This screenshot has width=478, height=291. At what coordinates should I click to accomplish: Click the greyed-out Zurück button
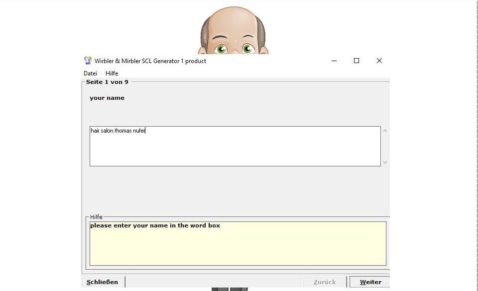click(x=325, y=282)
